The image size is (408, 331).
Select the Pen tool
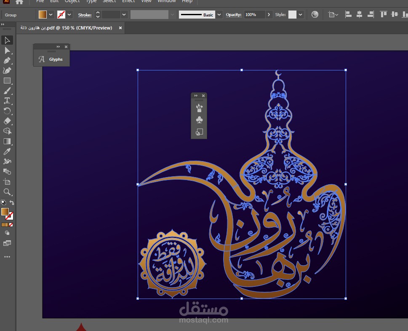coord(7,60)
